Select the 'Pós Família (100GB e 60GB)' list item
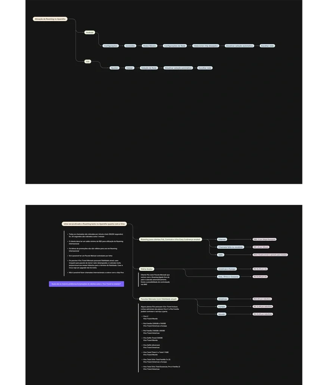Screen dimensions: 325x385 pos(154,332)
